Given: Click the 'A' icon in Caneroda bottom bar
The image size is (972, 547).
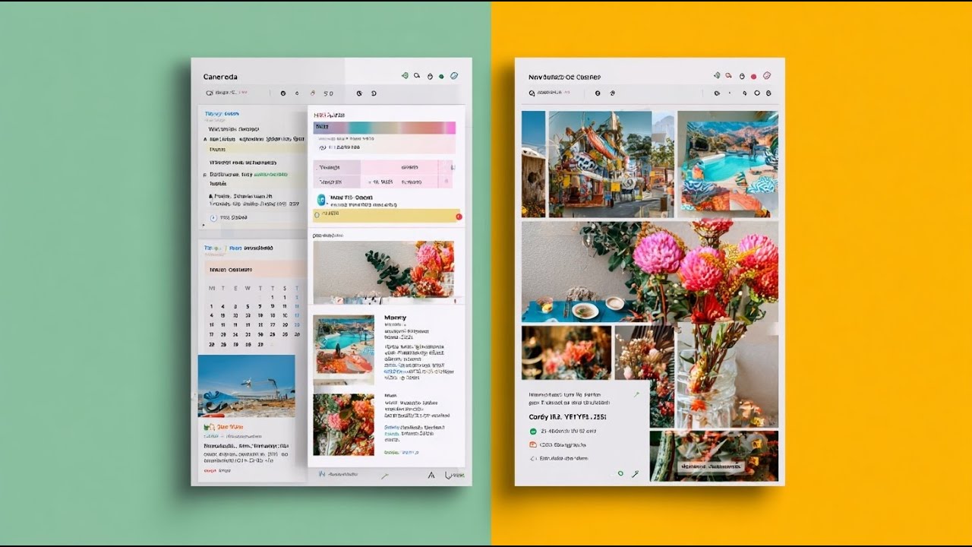Looking at the screenshot, I should point(431,475).
